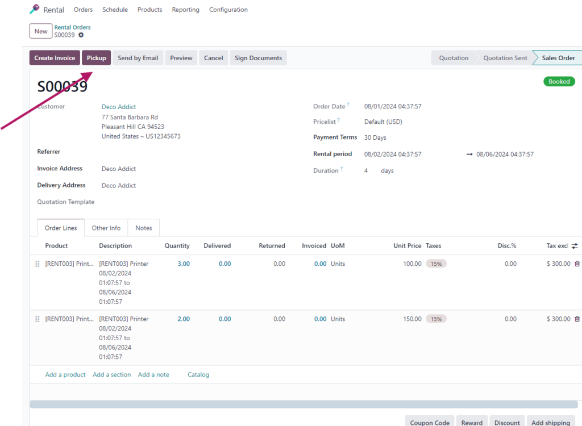Image resolution: width=582 pixels, height=426 pixels.
Task: Open the Deco Addict customer link
Action: pyautogui.click(x=119, y=107)
